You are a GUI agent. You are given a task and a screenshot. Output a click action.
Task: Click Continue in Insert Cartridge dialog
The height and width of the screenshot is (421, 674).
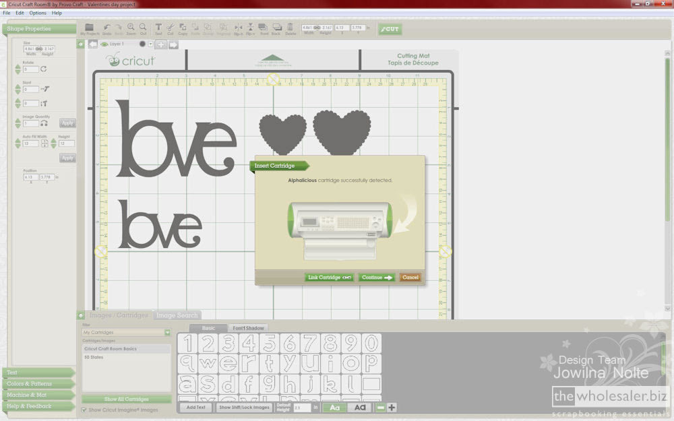377,278
